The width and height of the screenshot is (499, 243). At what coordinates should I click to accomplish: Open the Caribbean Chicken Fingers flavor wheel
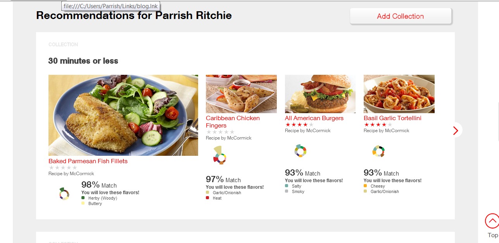pos(219,155)
